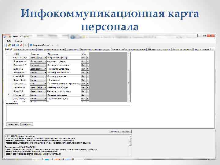Click the row selector with edit marker
The height and width of the screenshot is (165, 220).
click(x=9, y=95)
